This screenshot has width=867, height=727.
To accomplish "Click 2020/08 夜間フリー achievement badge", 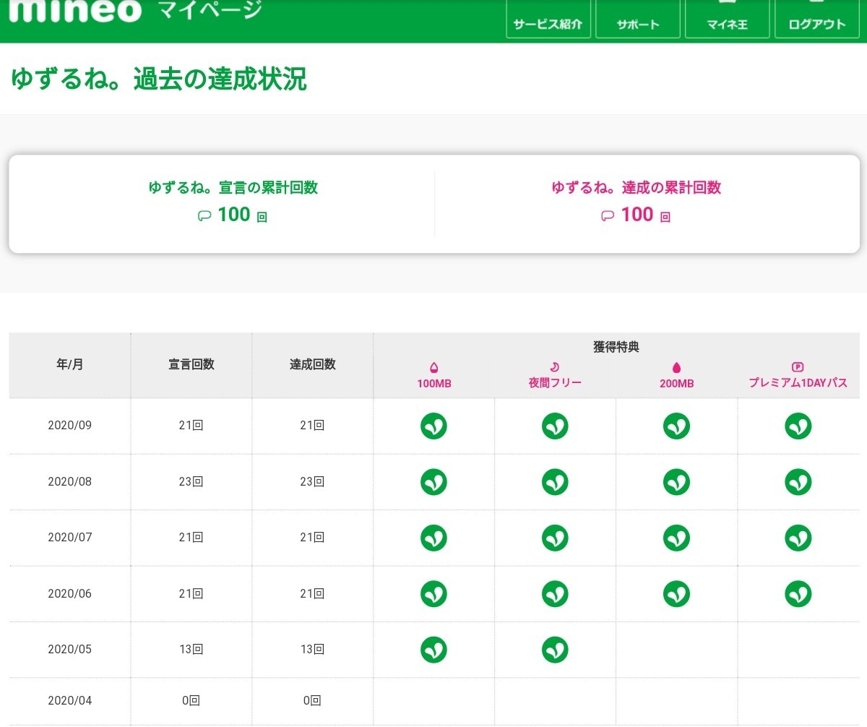I will click(x=555, y=482).
